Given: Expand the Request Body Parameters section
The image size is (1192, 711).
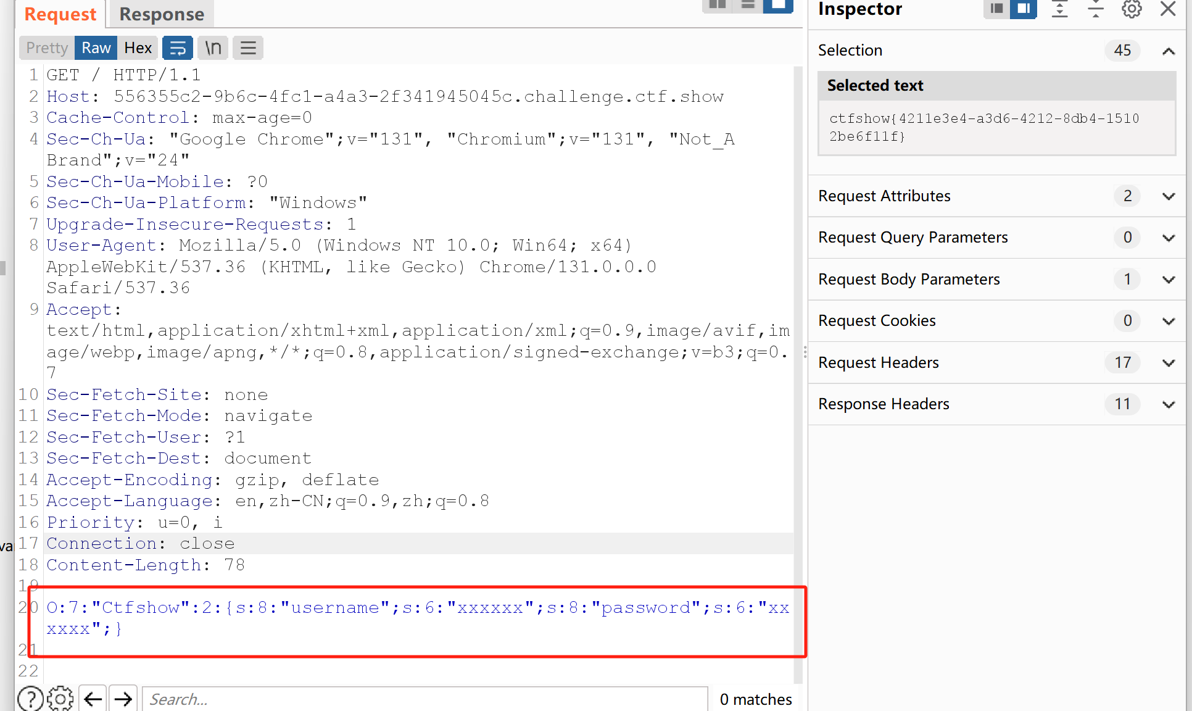Looking at the screenshot, I should click(x=1168, y=280).
